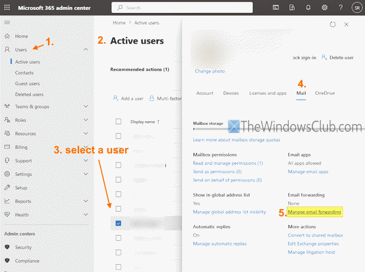This screenshot has height=272, width=365.
Task: Check the first user row checkbox
Action: click(118, 136)
